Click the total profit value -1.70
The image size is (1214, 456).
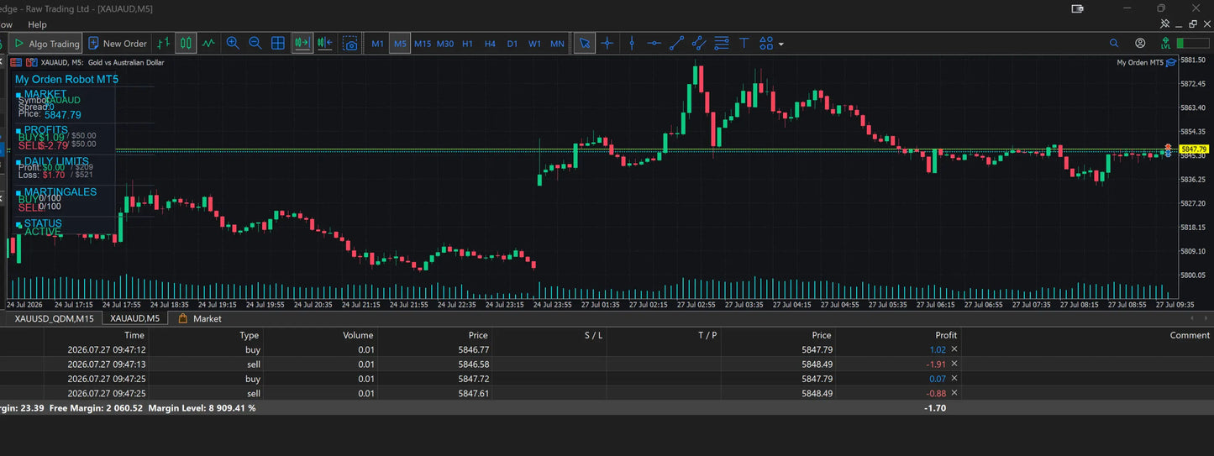[935, 408]
